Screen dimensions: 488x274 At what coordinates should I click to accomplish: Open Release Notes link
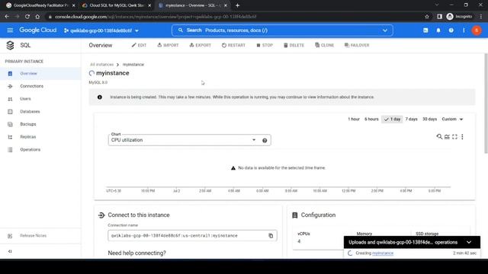(33, 236)
